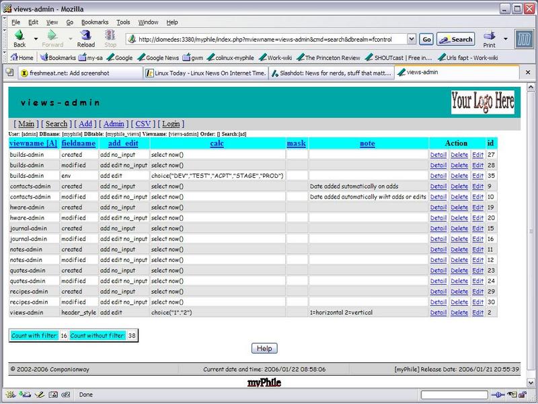The width and height of the screenshot is (538, 404).
Task: Open the Urls fapt - Work-wiki bookmark
Action: [x=468, y=57]
